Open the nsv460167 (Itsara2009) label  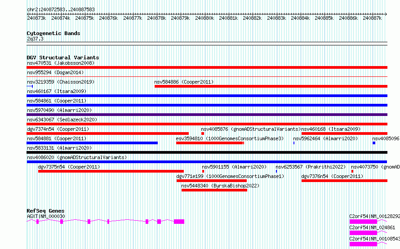(x=57, y=91)
